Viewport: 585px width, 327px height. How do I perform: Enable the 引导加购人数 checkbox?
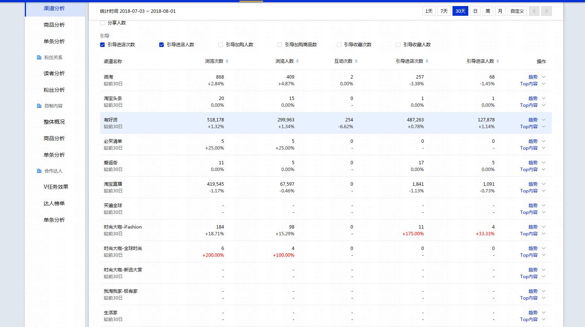click(x=221, y=45)
